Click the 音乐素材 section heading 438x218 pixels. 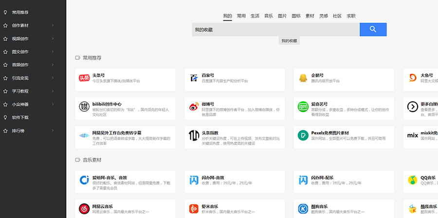coord(92,160)
